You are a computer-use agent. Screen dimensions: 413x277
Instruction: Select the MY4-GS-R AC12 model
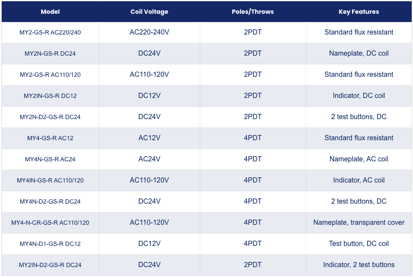[x=50, y=138]
